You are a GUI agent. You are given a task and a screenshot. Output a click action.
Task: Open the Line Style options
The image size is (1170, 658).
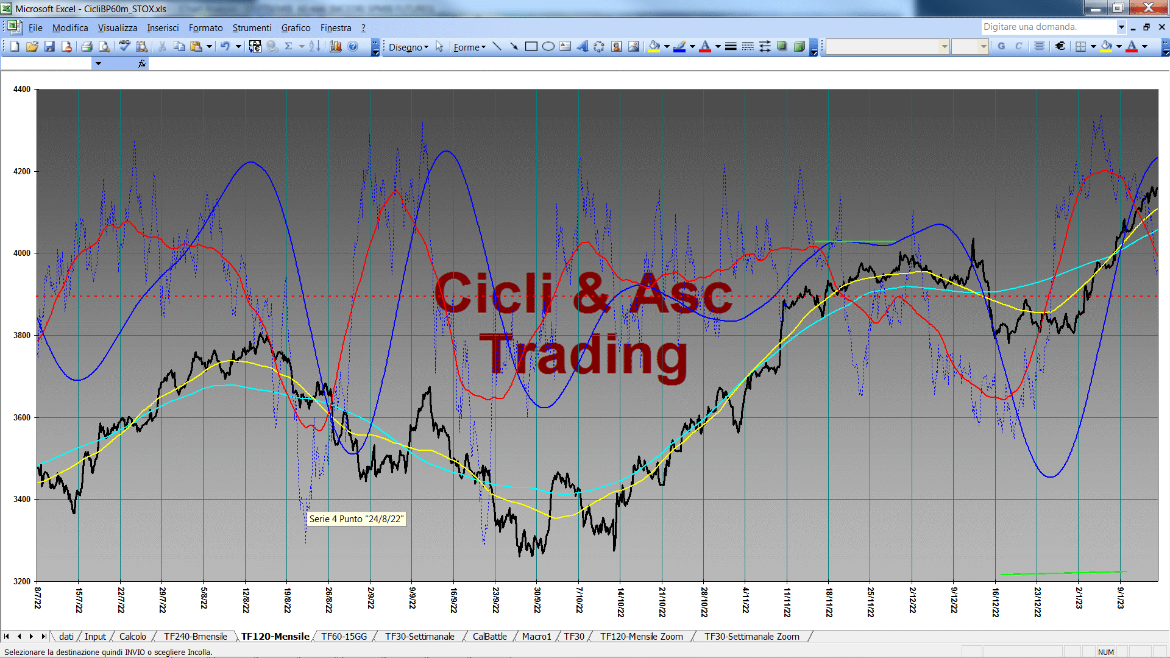[x=731, y=46]
